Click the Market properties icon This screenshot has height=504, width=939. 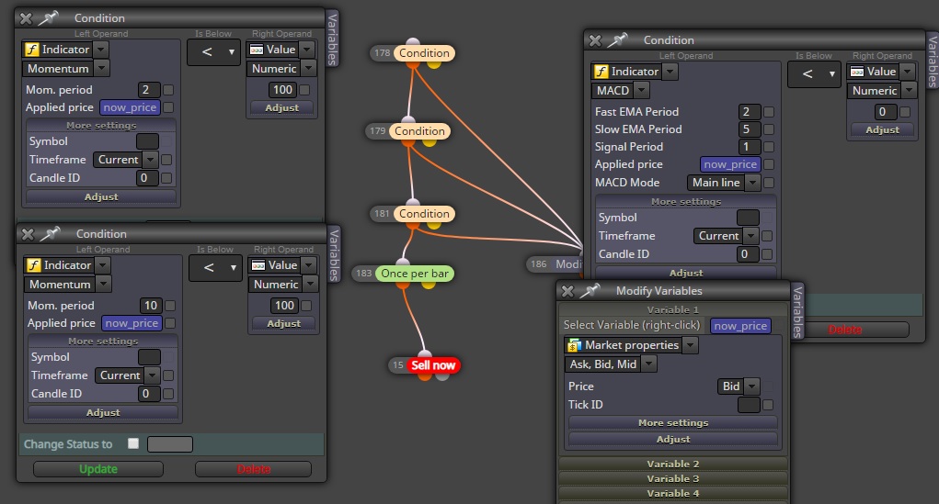(574, 345)
